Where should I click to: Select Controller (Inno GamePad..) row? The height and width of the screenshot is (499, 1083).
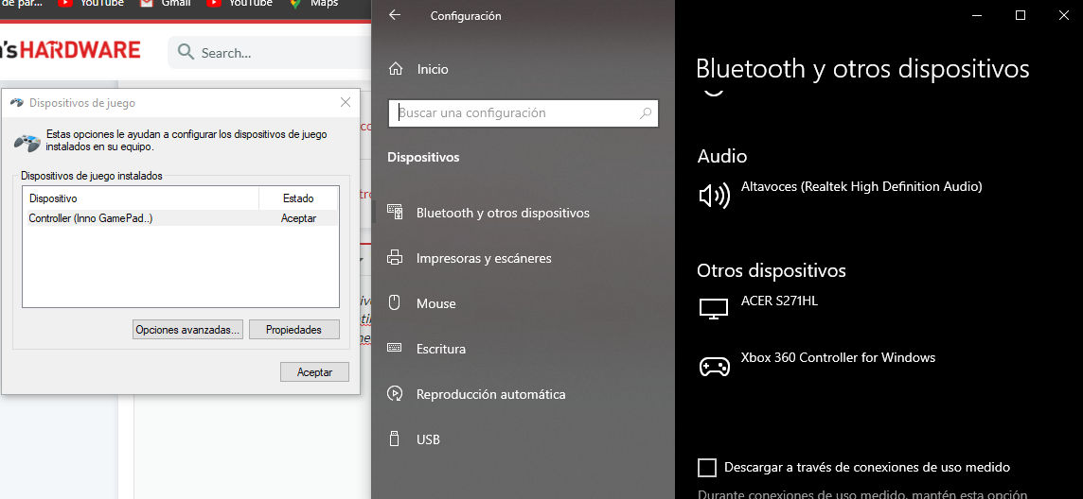click(x=181, y=217)
